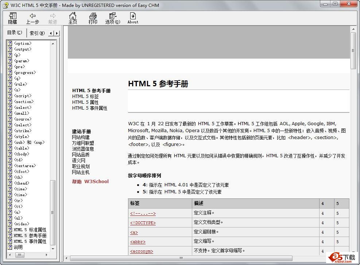
Task: Open the 说明 topic in the tree
Action: tap(18, 247)
